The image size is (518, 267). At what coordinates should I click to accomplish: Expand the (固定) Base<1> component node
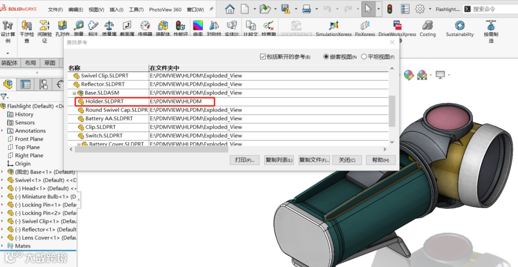point(2,172)
